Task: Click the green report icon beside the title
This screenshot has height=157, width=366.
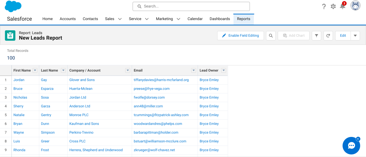Action: [x=10, y=35]
